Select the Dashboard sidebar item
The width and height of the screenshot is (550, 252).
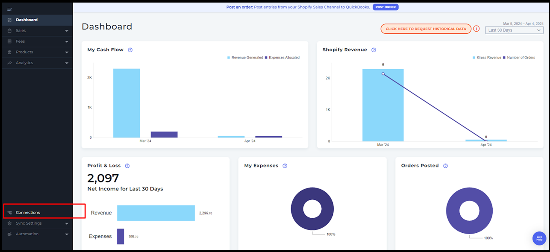(26, 20)
